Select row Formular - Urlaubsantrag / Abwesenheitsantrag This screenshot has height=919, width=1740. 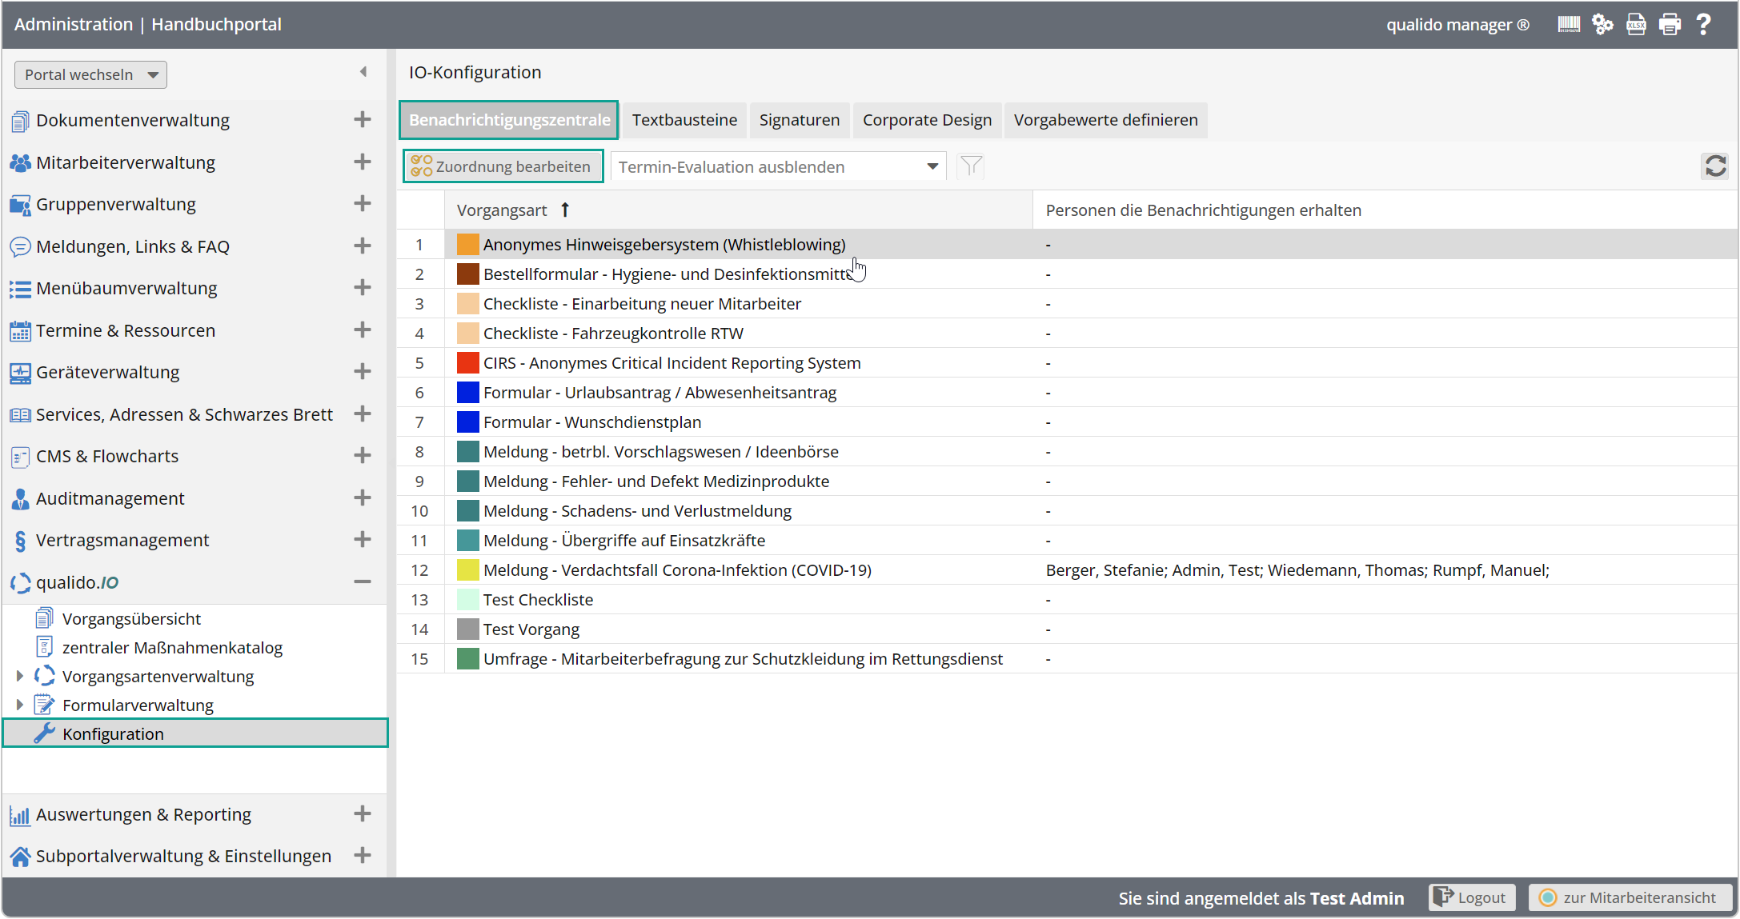[x=1067, y=393]
